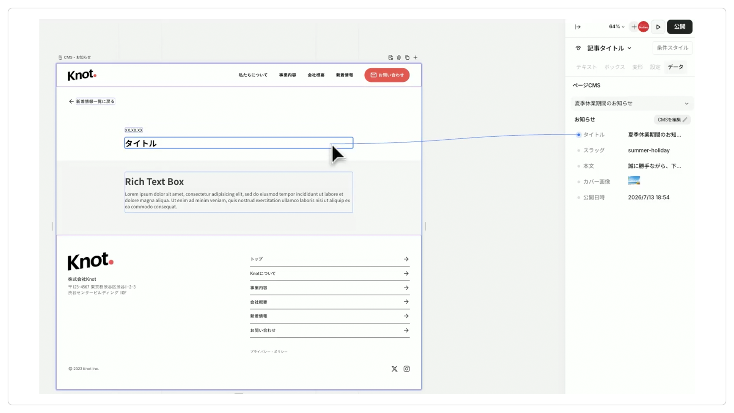Viewport: 734px width, 413px height.
Task: Click the 2026/7/13 18:54 publish date value
Action: [x=648, y=197]
